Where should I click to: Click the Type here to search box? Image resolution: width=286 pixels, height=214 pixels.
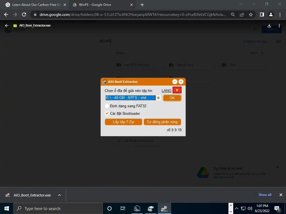click(x=58, y=208)
